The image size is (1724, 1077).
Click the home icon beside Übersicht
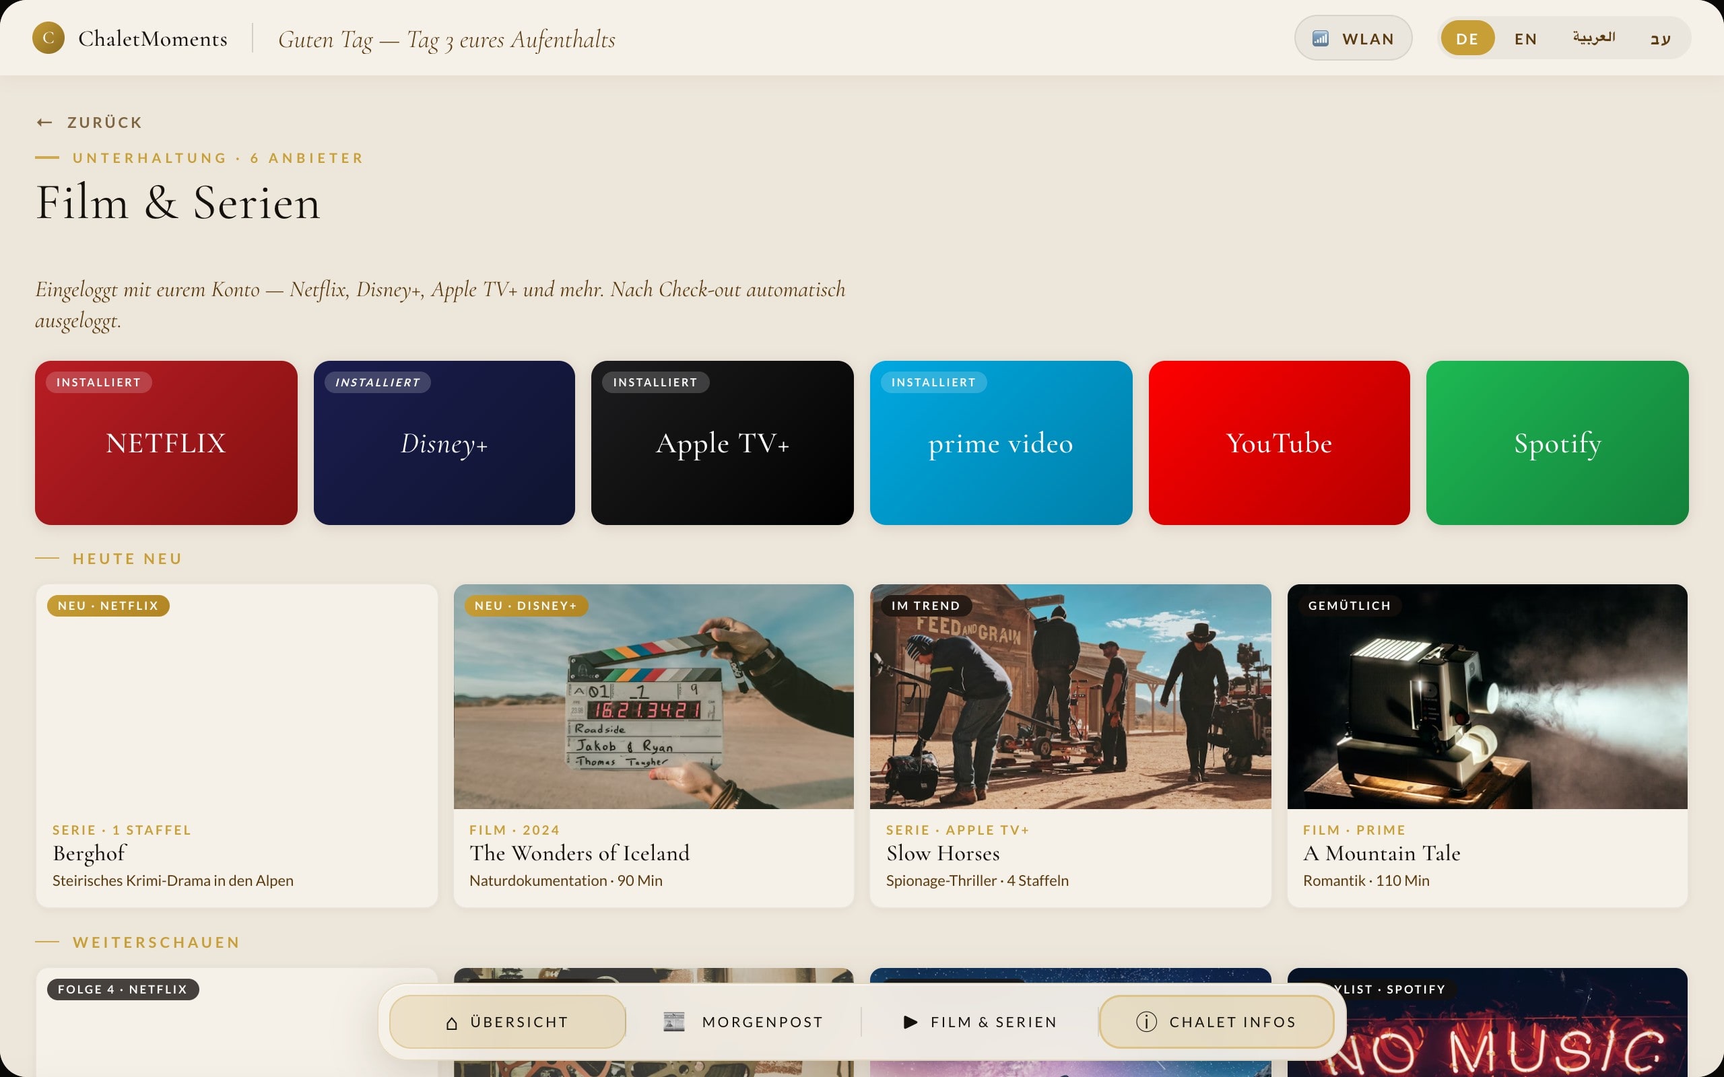pyautogui.click(x=452, y=1023)
